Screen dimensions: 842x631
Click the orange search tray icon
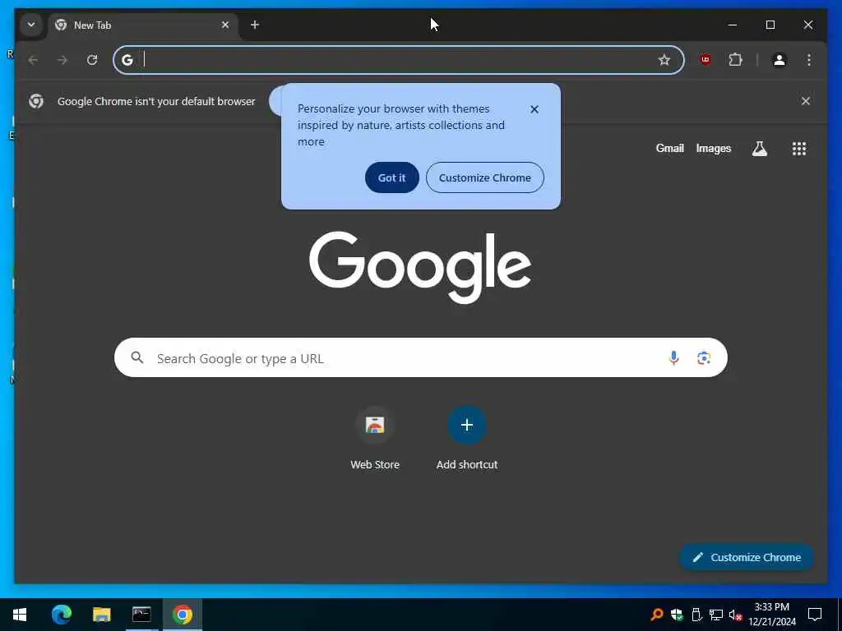pyautogui.click(x=656, y=615)
